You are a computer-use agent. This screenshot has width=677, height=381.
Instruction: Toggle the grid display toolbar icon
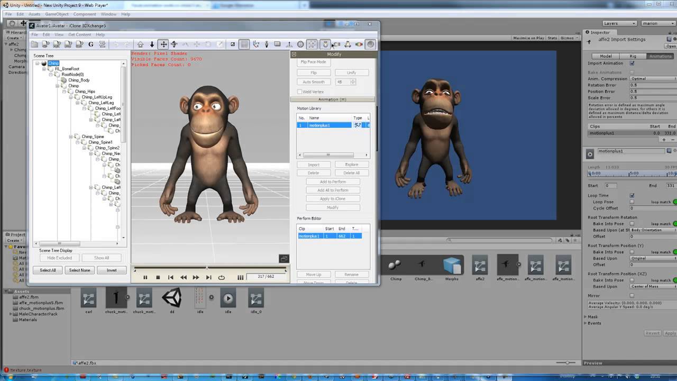point(244,44)
